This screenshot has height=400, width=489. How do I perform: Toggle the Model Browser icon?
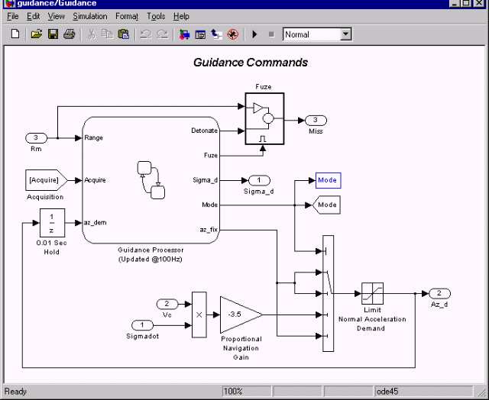(x=200, y=34)
